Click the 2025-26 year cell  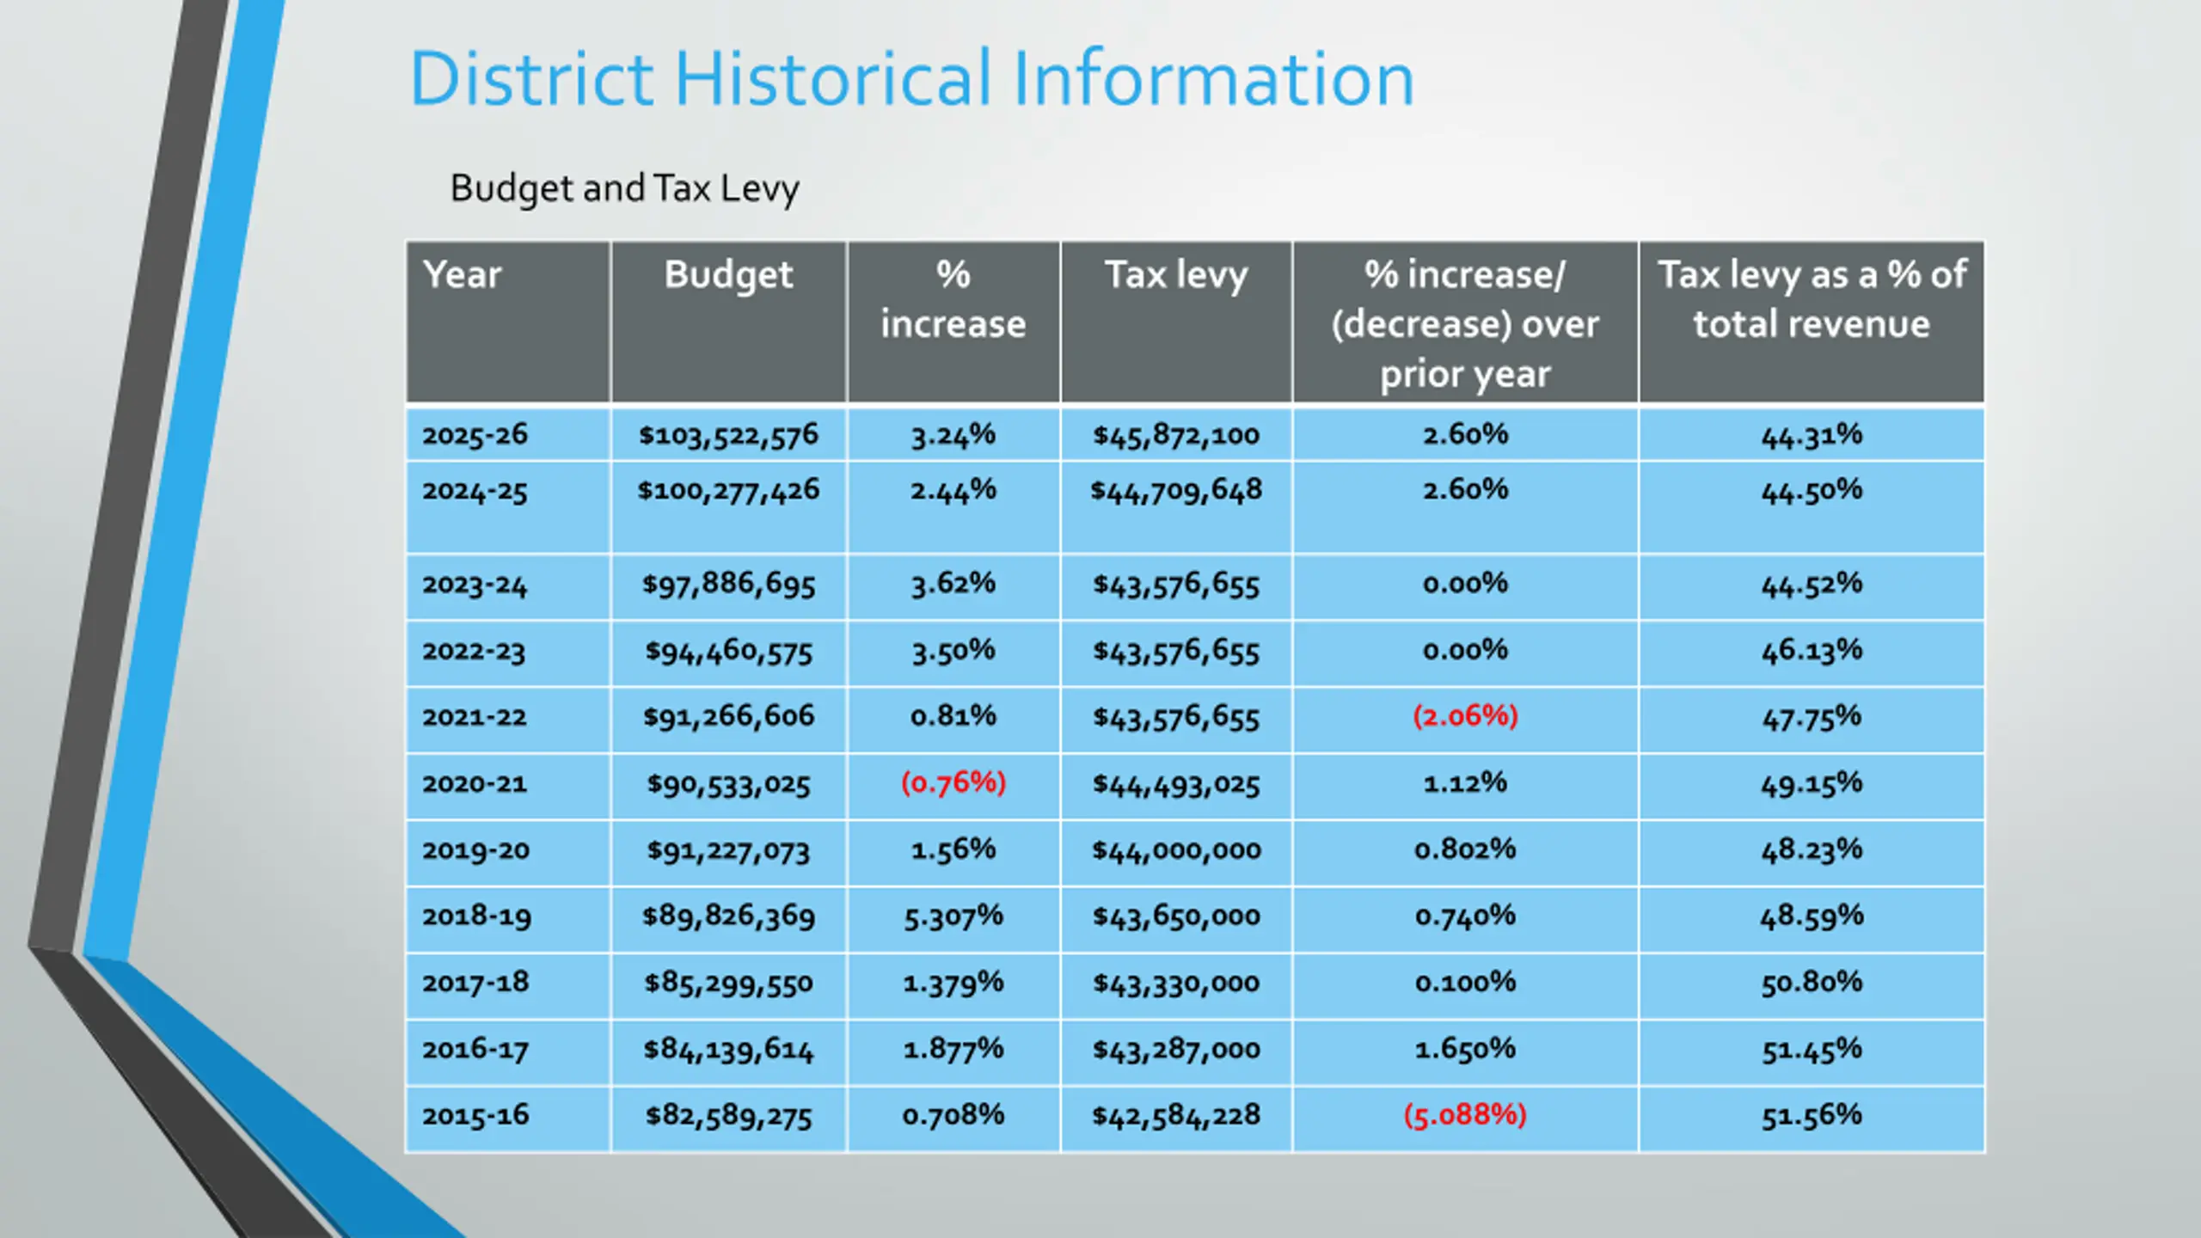click(508, 434)
